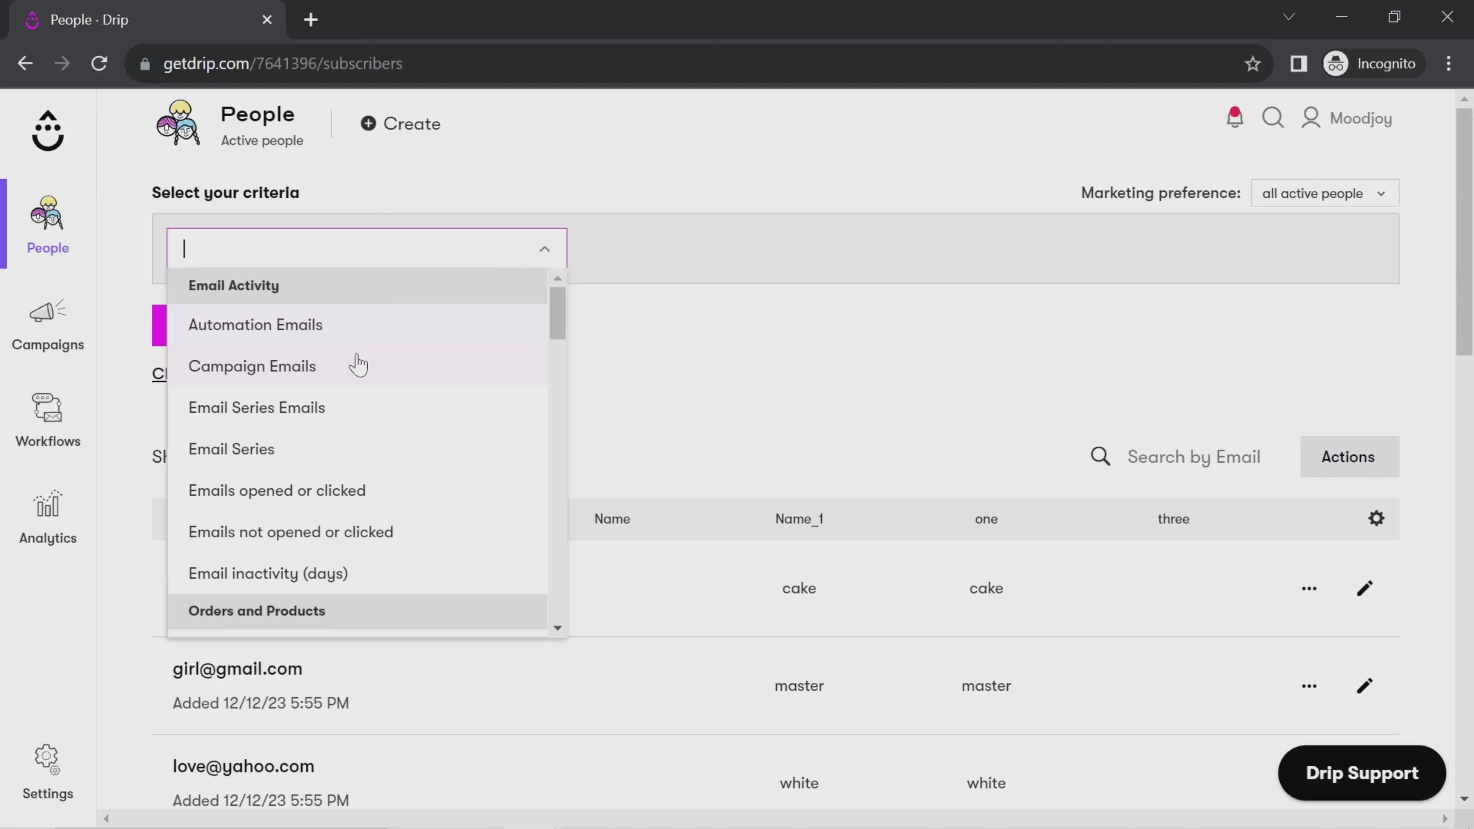Select 'Emails opened or clicked' criteria
This screenshot has width=1474, height=829.
tap(278, 490)
